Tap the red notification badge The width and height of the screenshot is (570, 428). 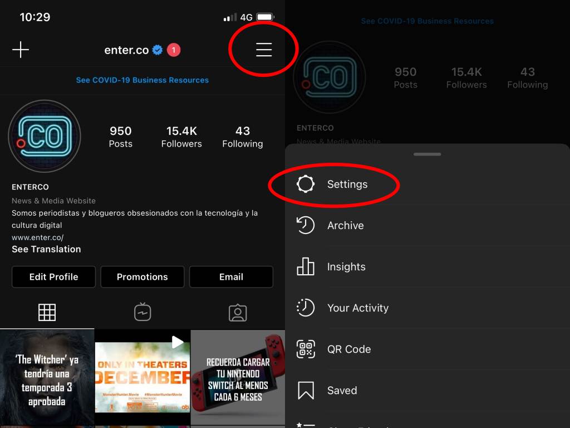(174, 50)
